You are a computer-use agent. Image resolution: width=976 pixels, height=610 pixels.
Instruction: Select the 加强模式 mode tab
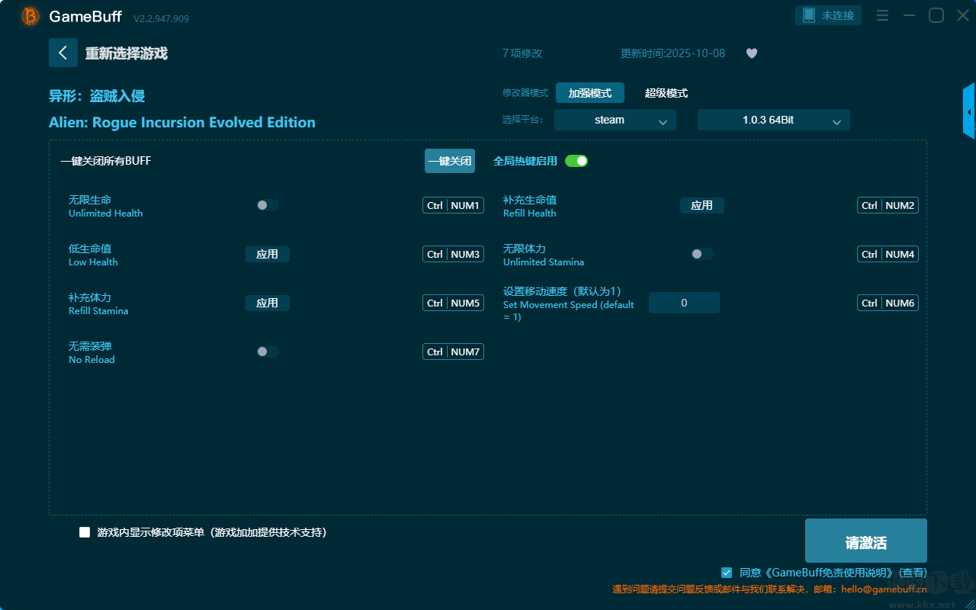click(589, 93)
